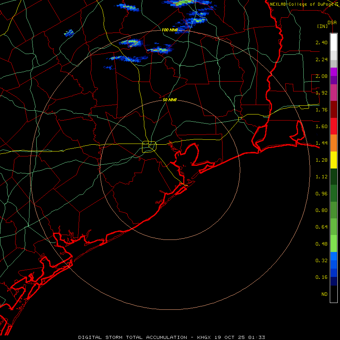Select the orange swatch beside 1.44
Viewport: 340px width, 340px height.
334,143
